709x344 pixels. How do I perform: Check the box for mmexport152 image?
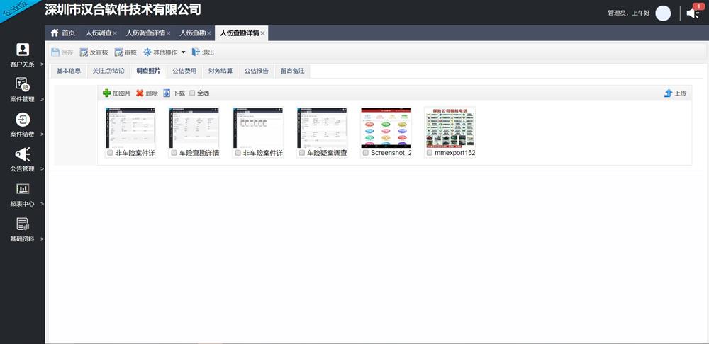tap(429, 153)
